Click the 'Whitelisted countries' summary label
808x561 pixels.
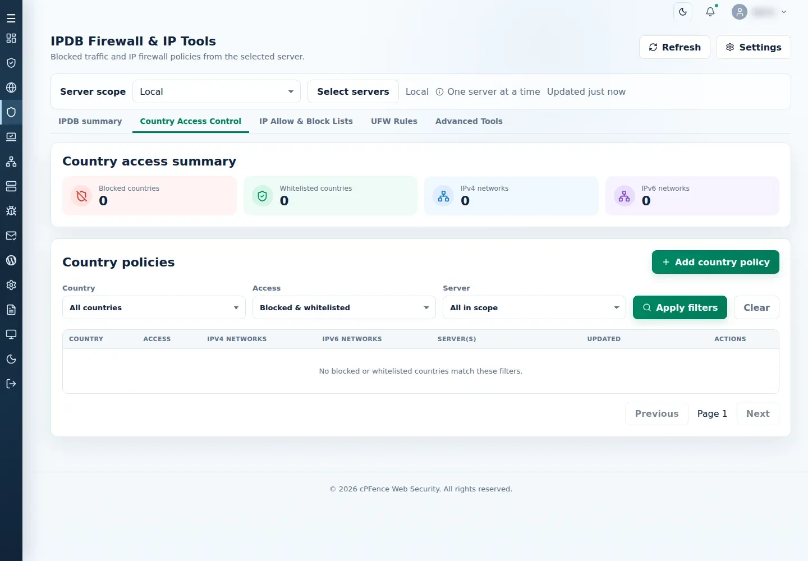tap(316, 188)
